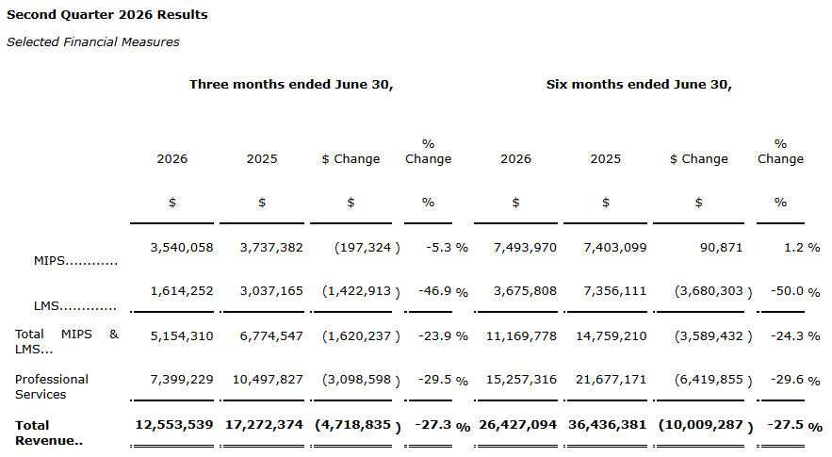Image resolution: width=832 pixels, height=457 pixels.
Task: Select LMS six-month value 3,675,808
Action: click(525, 291)
